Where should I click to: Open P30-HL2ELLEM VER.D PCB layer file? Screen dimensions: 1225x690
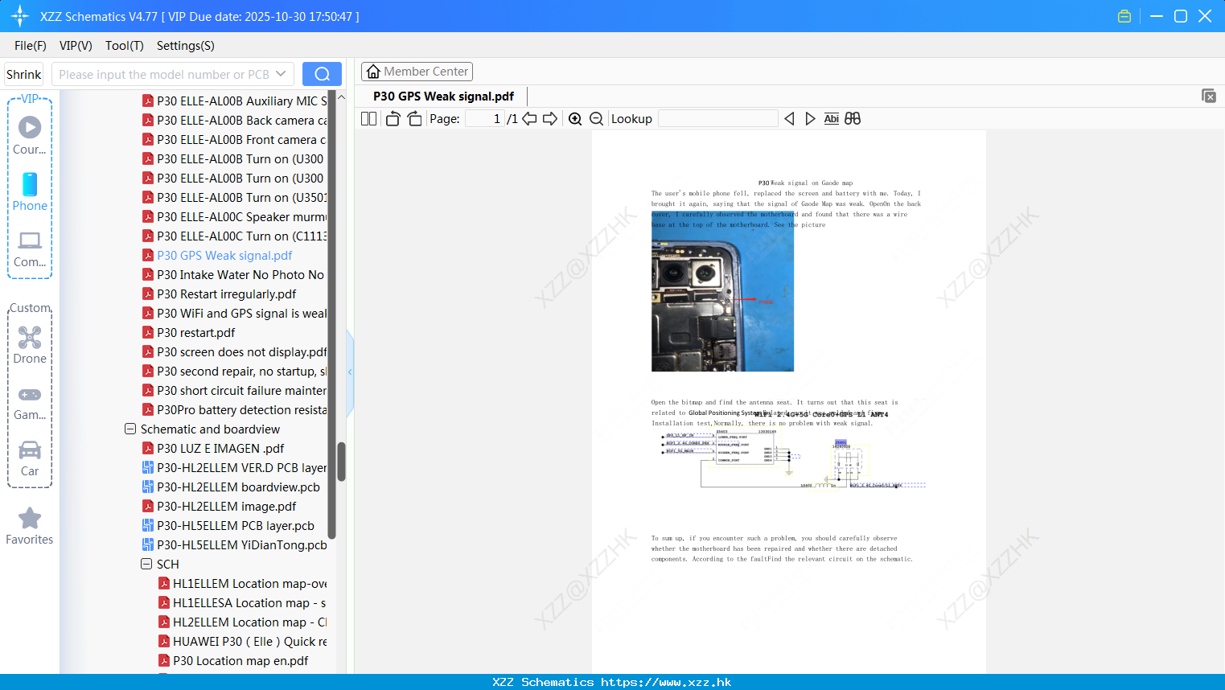click(234, 468)
